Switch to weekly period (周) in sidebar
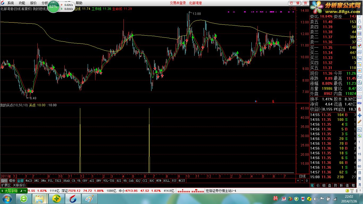The image size is (363, 204). [x=359, y=179]
